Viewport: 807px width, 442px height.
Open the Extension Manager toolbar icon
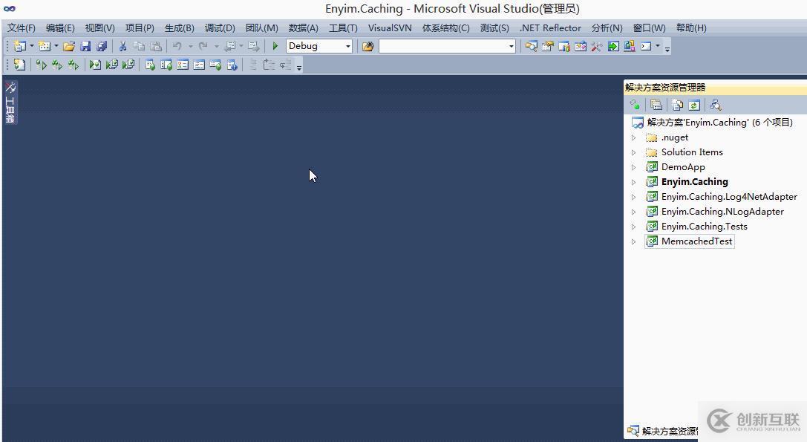click(x=630, y=46)
